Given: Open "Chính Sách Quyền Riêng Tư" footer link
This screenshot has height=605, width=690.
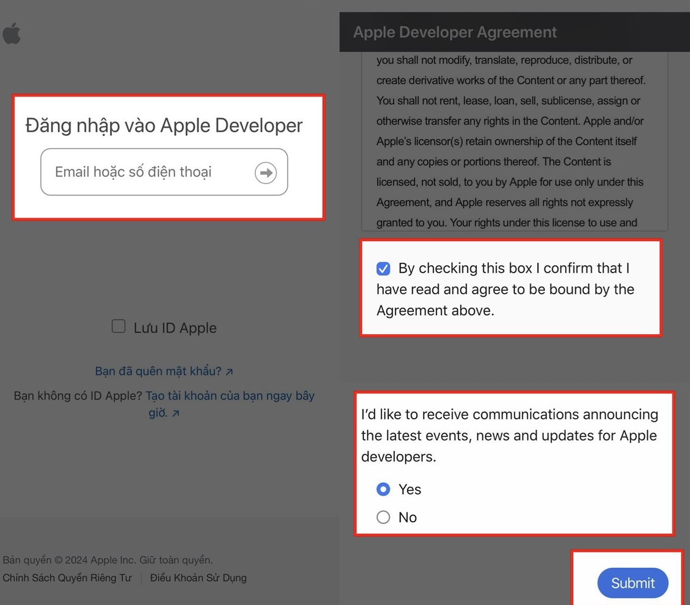Looking at the screenshot, I should pyautogui.click(x=67, y=578).
